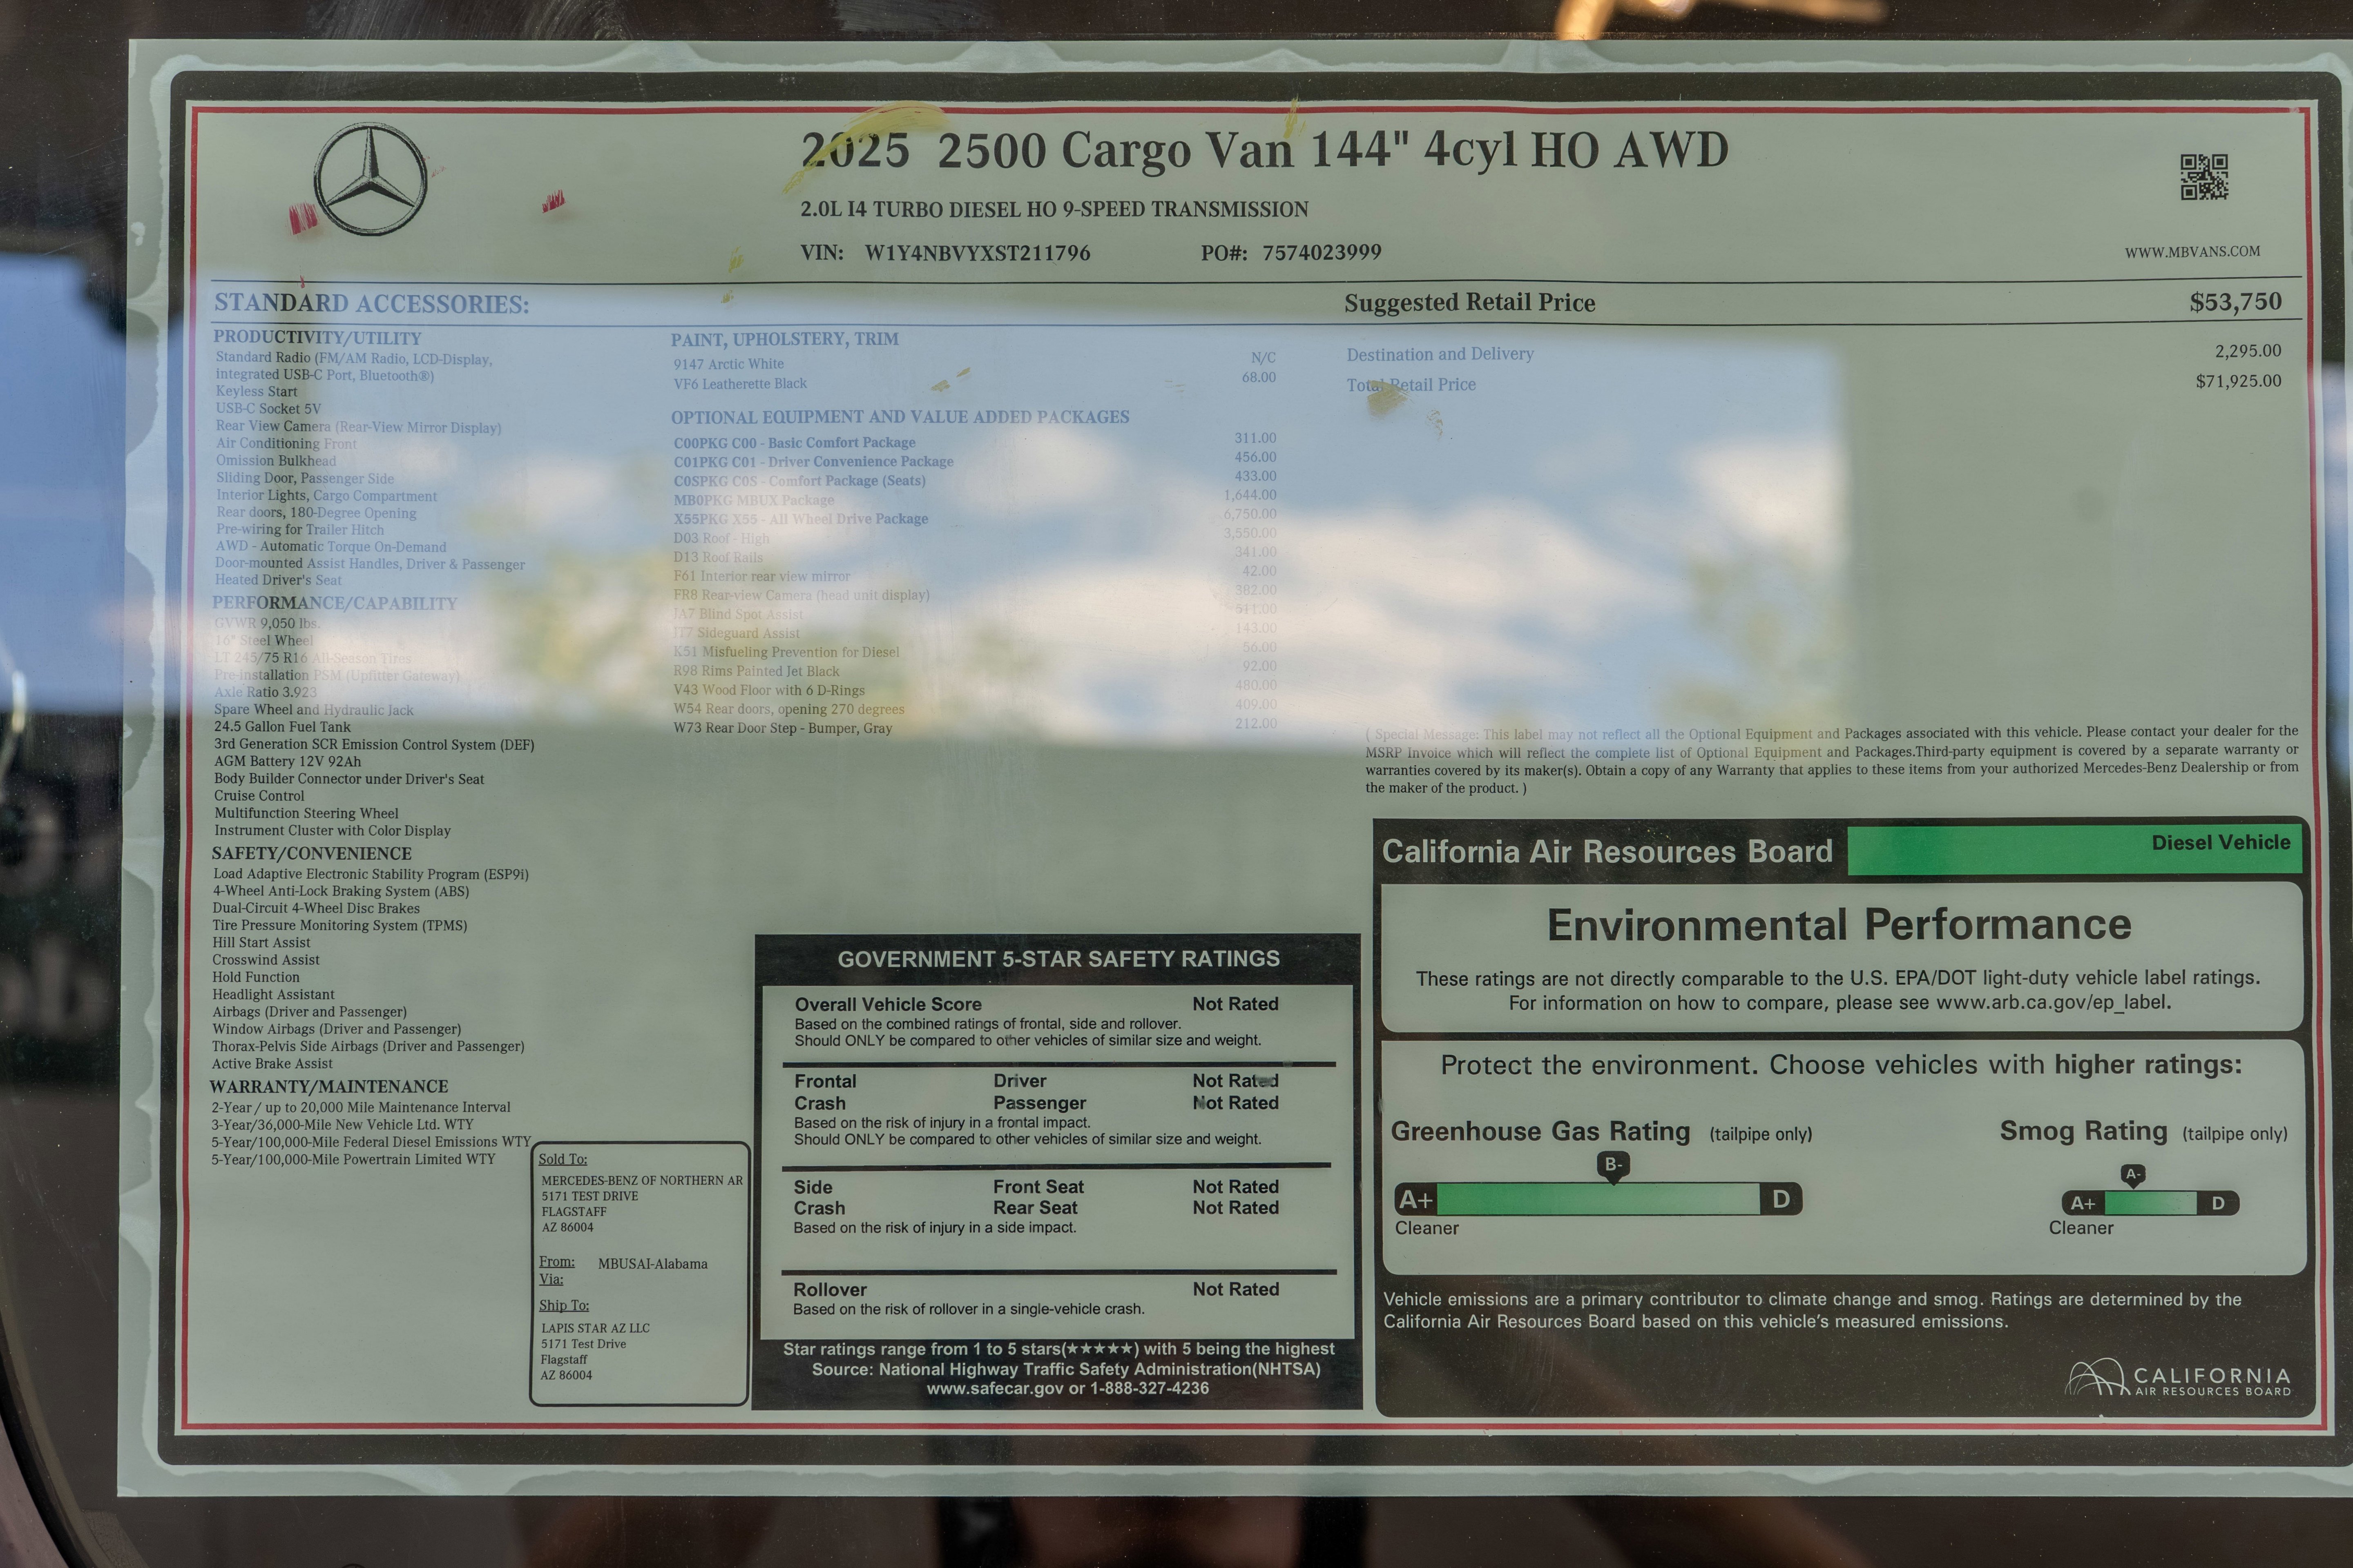Click the $71,925.00 total price

2239,381
